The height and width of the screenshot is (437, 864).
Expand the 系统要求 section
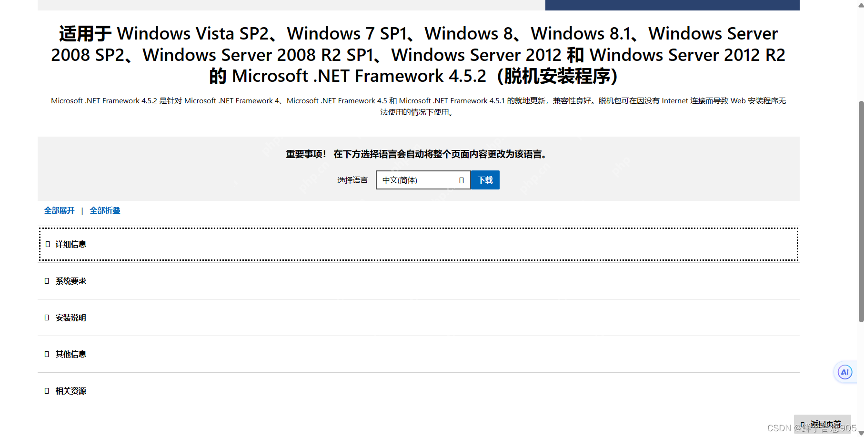(x=70, y=281)
